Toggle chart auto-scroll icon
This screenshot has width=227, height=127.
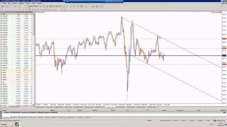[85, 6]
